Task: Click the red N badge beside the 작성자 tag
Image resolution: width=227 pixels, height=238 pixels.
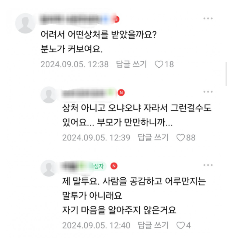Action: 114,166
